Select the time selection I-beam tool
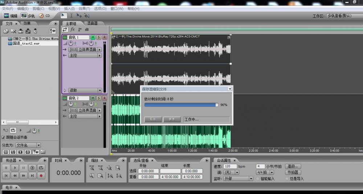The height and width of the screenshot is (194, 363). pos(71,16)
